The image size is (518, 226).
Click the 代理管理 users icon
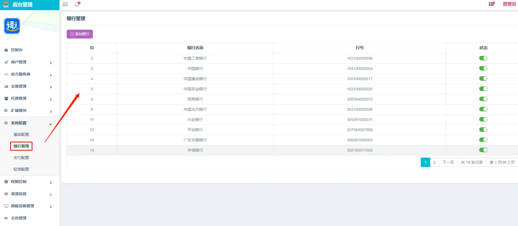6,99
